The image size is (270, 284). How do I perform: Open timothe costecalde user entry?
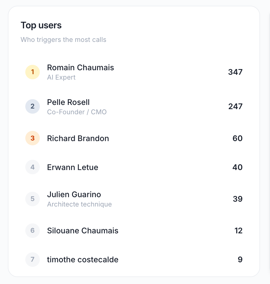click(134, 260)
